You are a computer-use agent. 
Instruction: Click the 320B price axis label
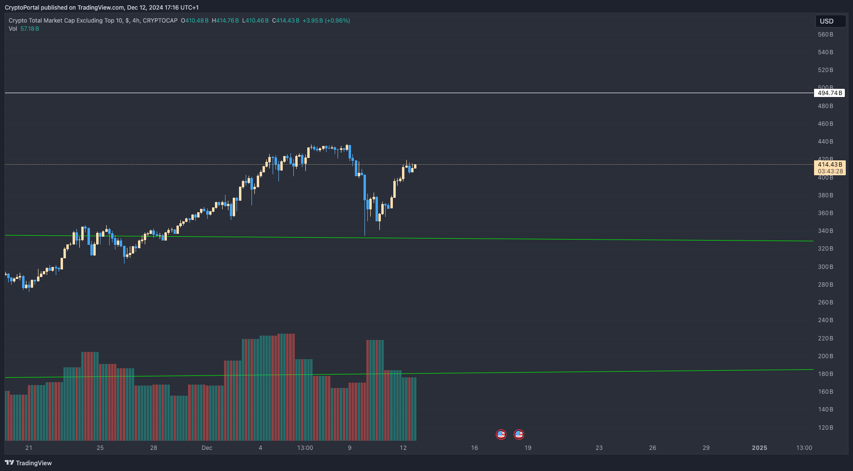[x=826, y=249]
